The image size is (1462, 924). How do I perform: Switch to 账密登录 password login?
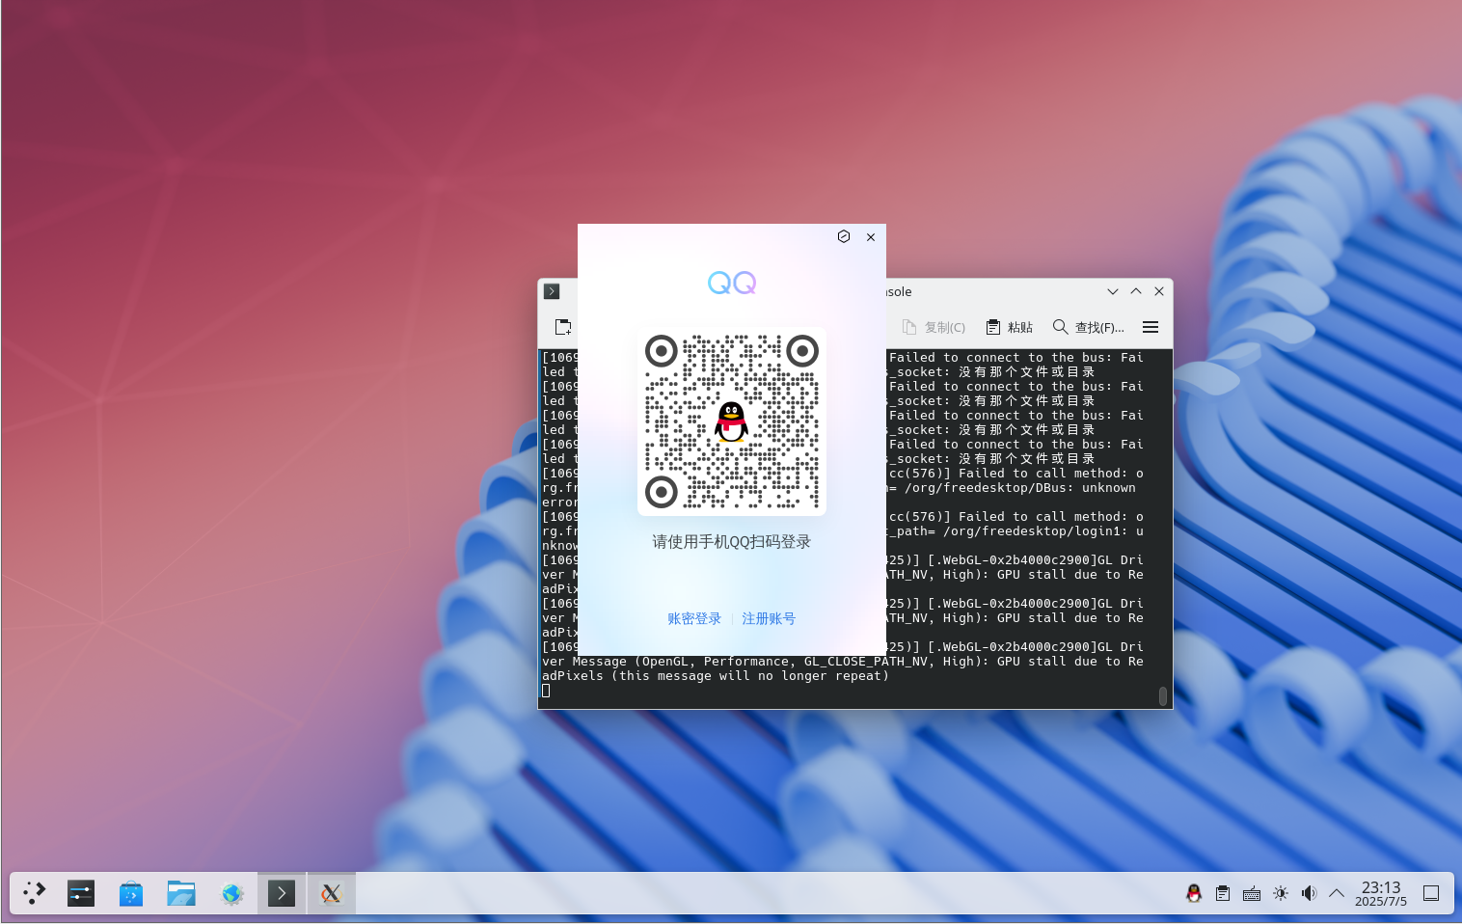click(694, 619)
